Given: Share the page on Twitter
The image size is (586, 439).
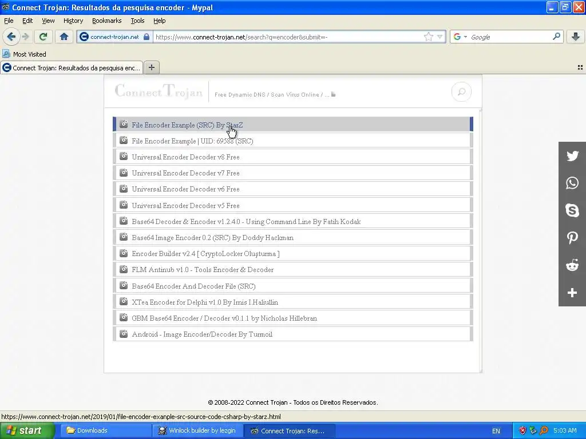Looking at the screenshot, I should [572, 155].
